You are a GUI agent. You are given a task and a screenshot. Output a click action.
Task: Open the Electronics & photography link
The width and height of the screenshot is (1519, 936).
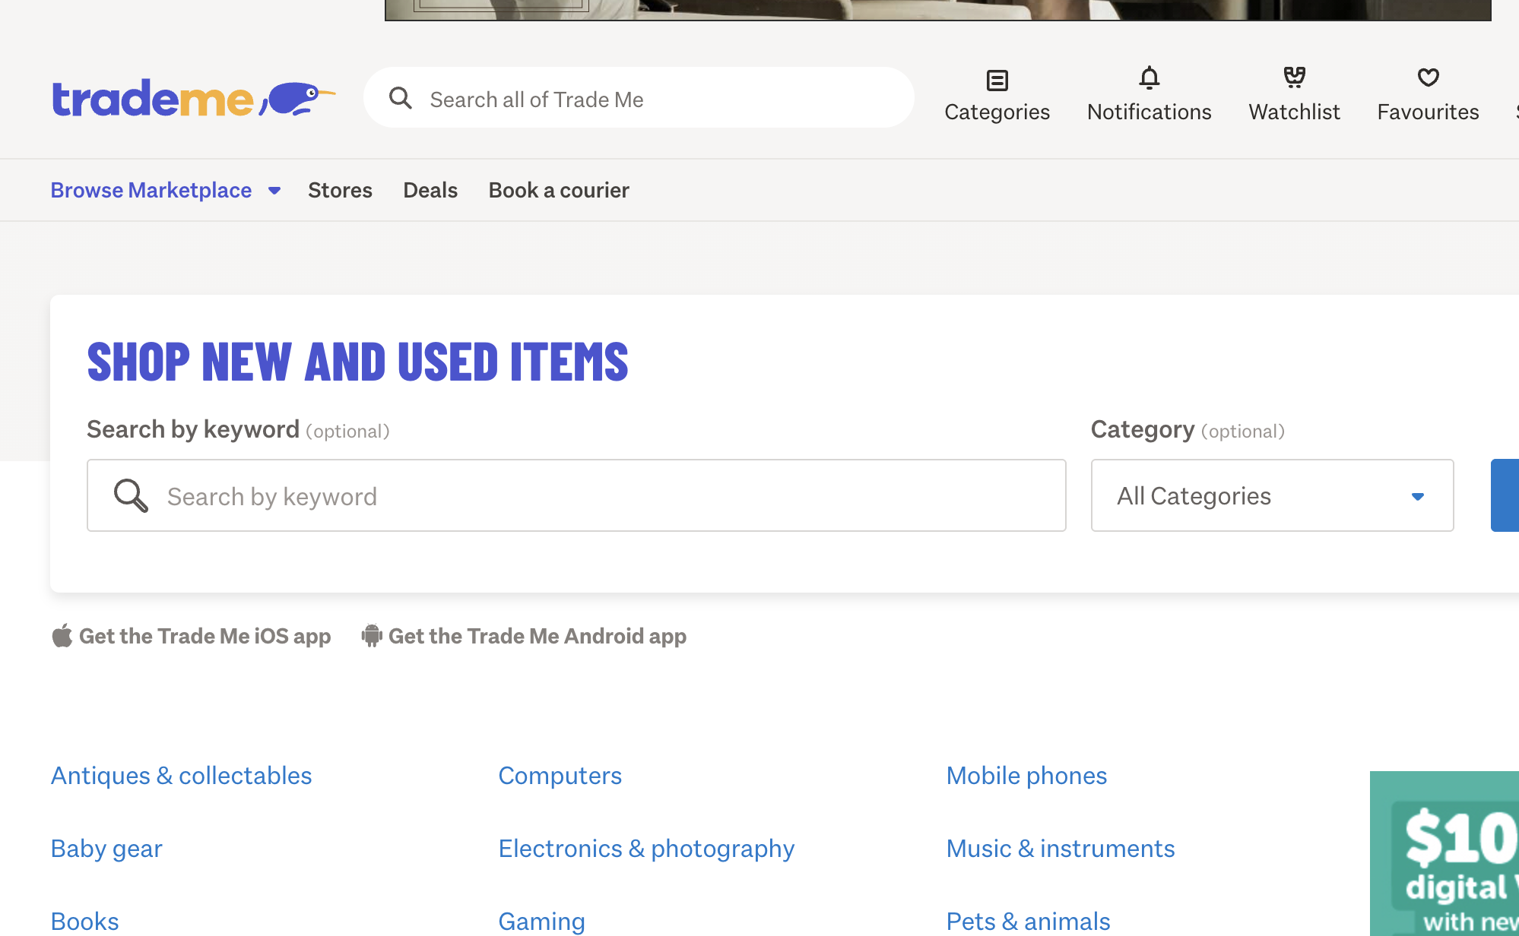pos(646,848)
